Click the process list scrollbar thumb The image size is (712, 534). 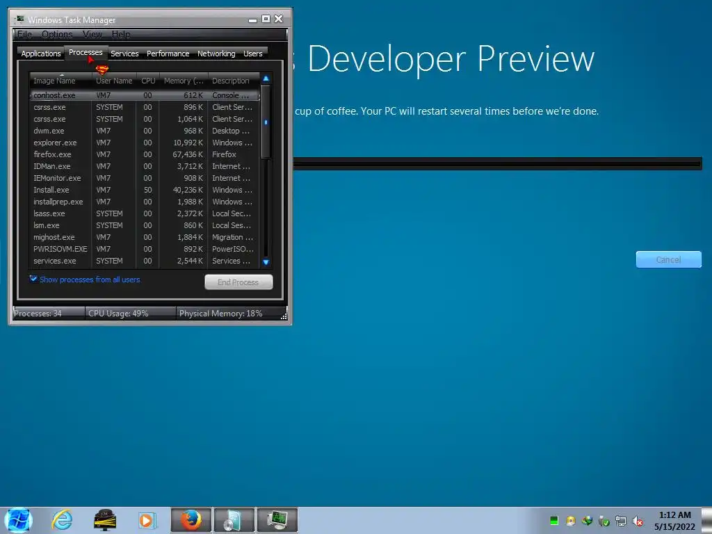[x=266, y=122]
